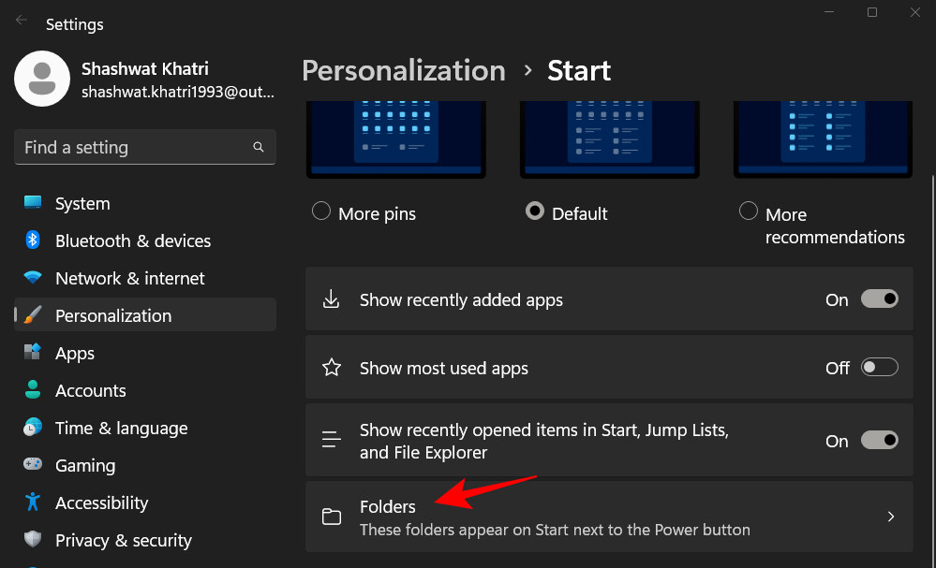The width and height of the screenshot is (936, 568).
Task: Click the Find a setting search box
Action: (x=145, y=147)
